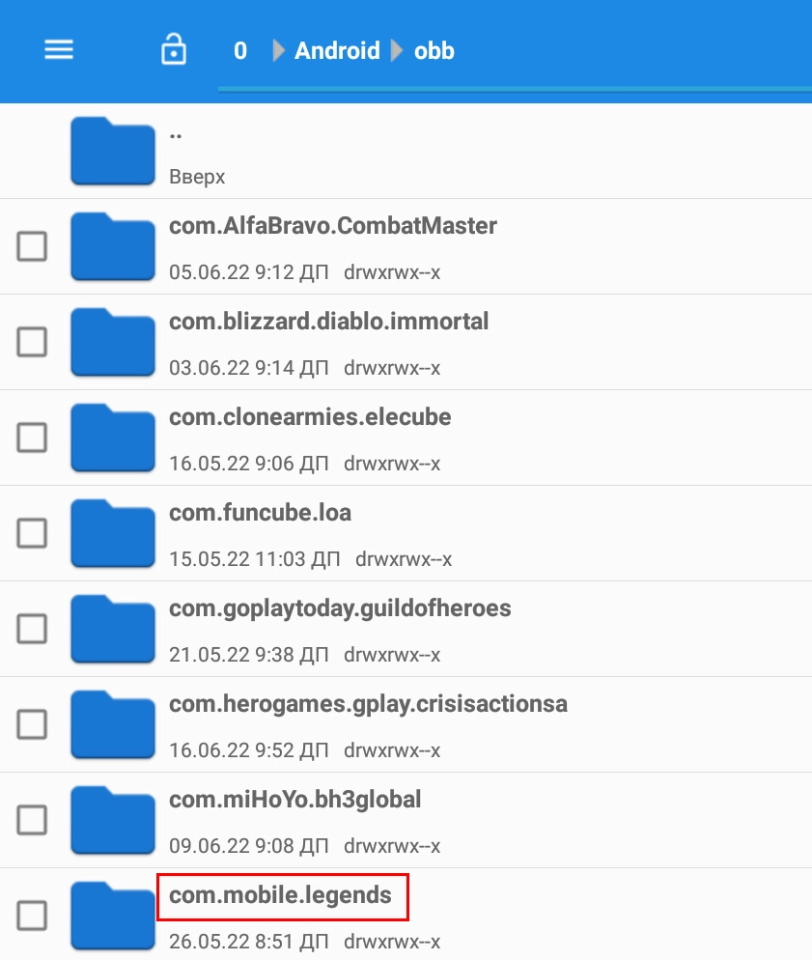Open com.clonearmies.elecube folder icon
Image resolution: width=812 pixels, height=960 pixels.
pos(113,438)
